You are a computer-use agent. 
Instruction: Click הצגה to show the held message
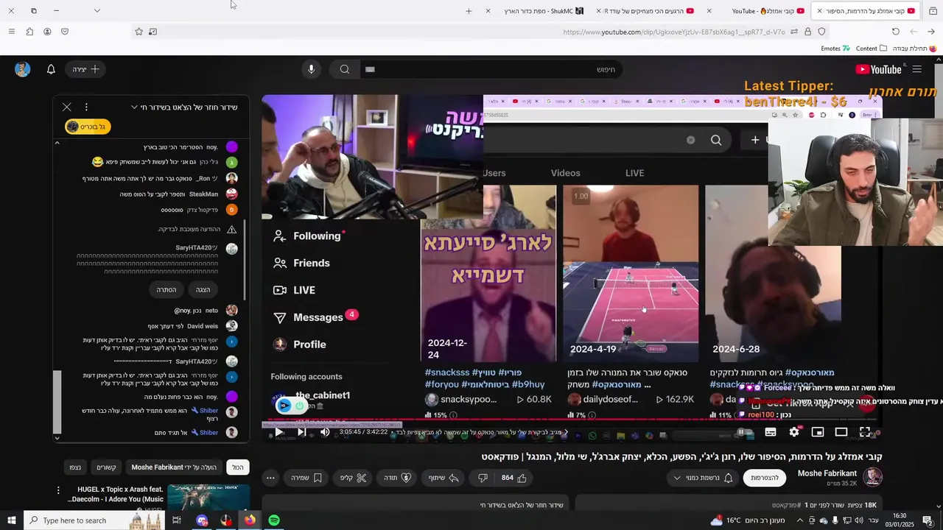pos(203,289)
